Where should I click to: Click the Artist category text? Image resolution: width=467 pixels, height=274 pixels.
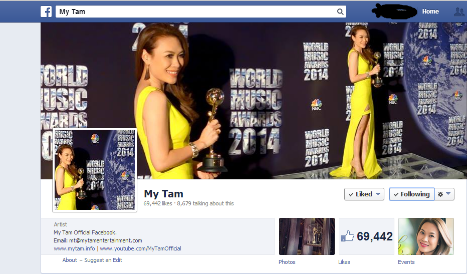[x=61, y=224]
